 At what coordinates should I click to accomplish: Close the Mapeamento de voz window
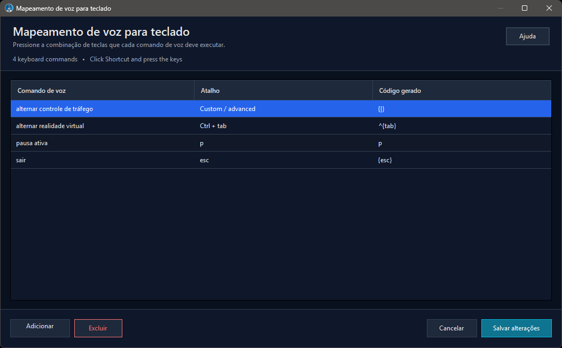click(x=549, y=8)
